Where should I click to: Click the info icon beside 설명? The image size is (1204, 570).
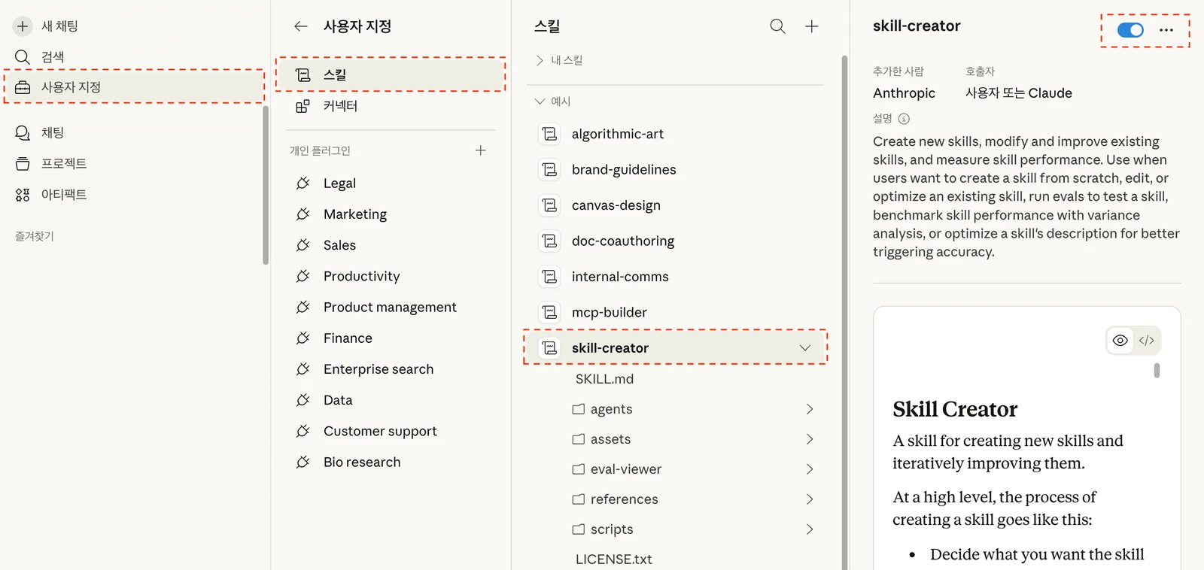point(904,119)
